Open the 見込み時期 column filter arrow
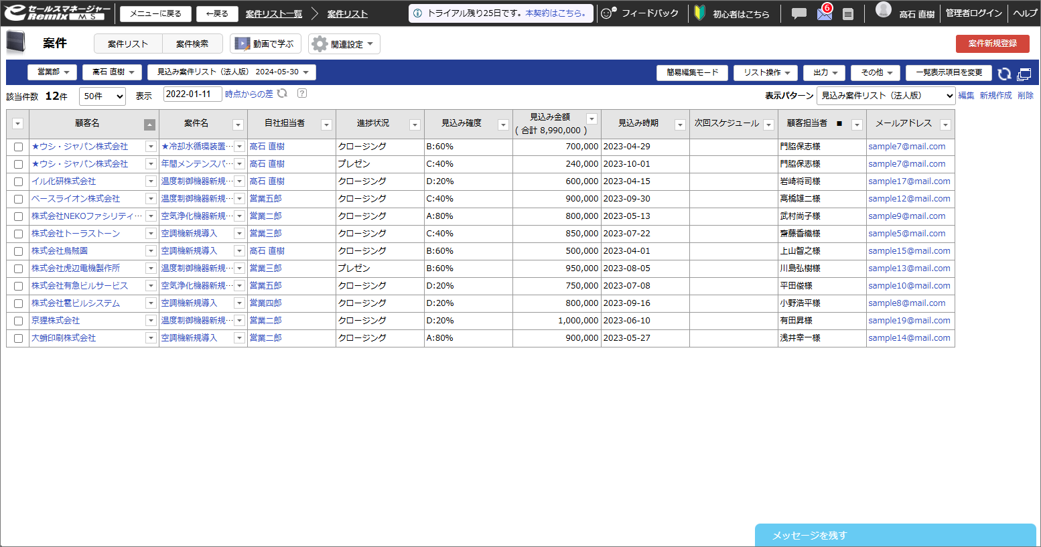 680,125
